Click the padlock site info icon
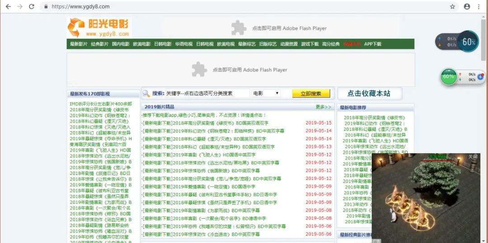The width and height of the screenshot is (488, 243). tap(46, 6)
